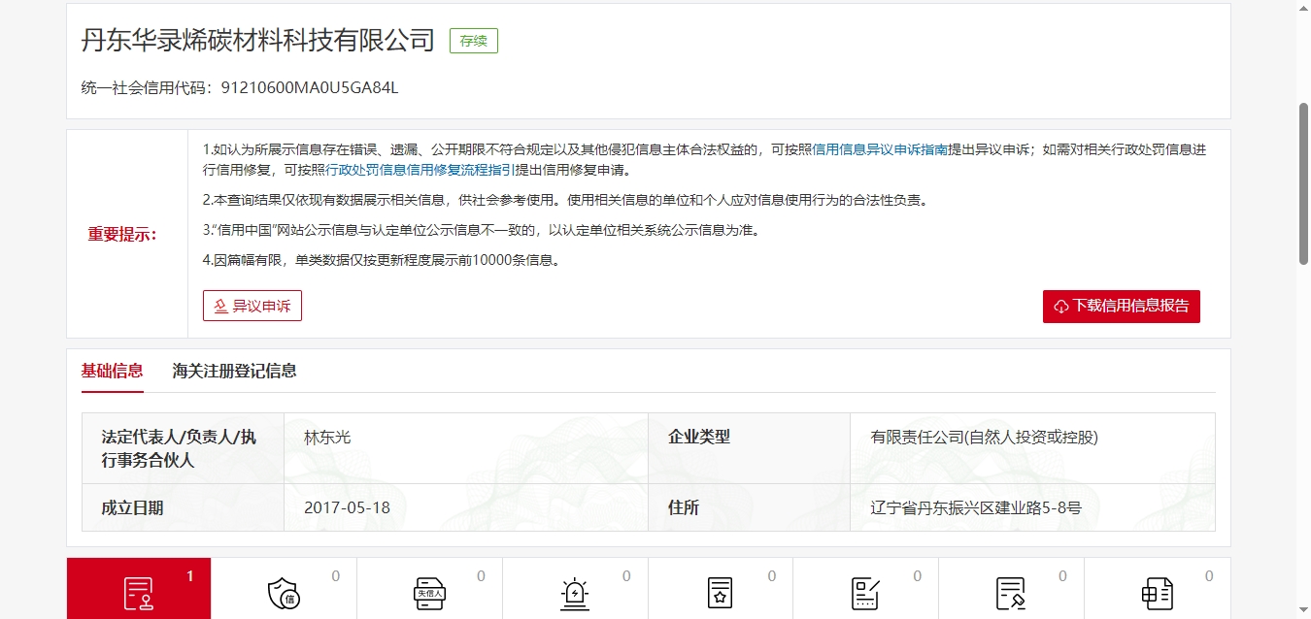This screenshot has width=1311, height=619.
Task: Click the 存续 status badge
Action: tap(474, 41)
